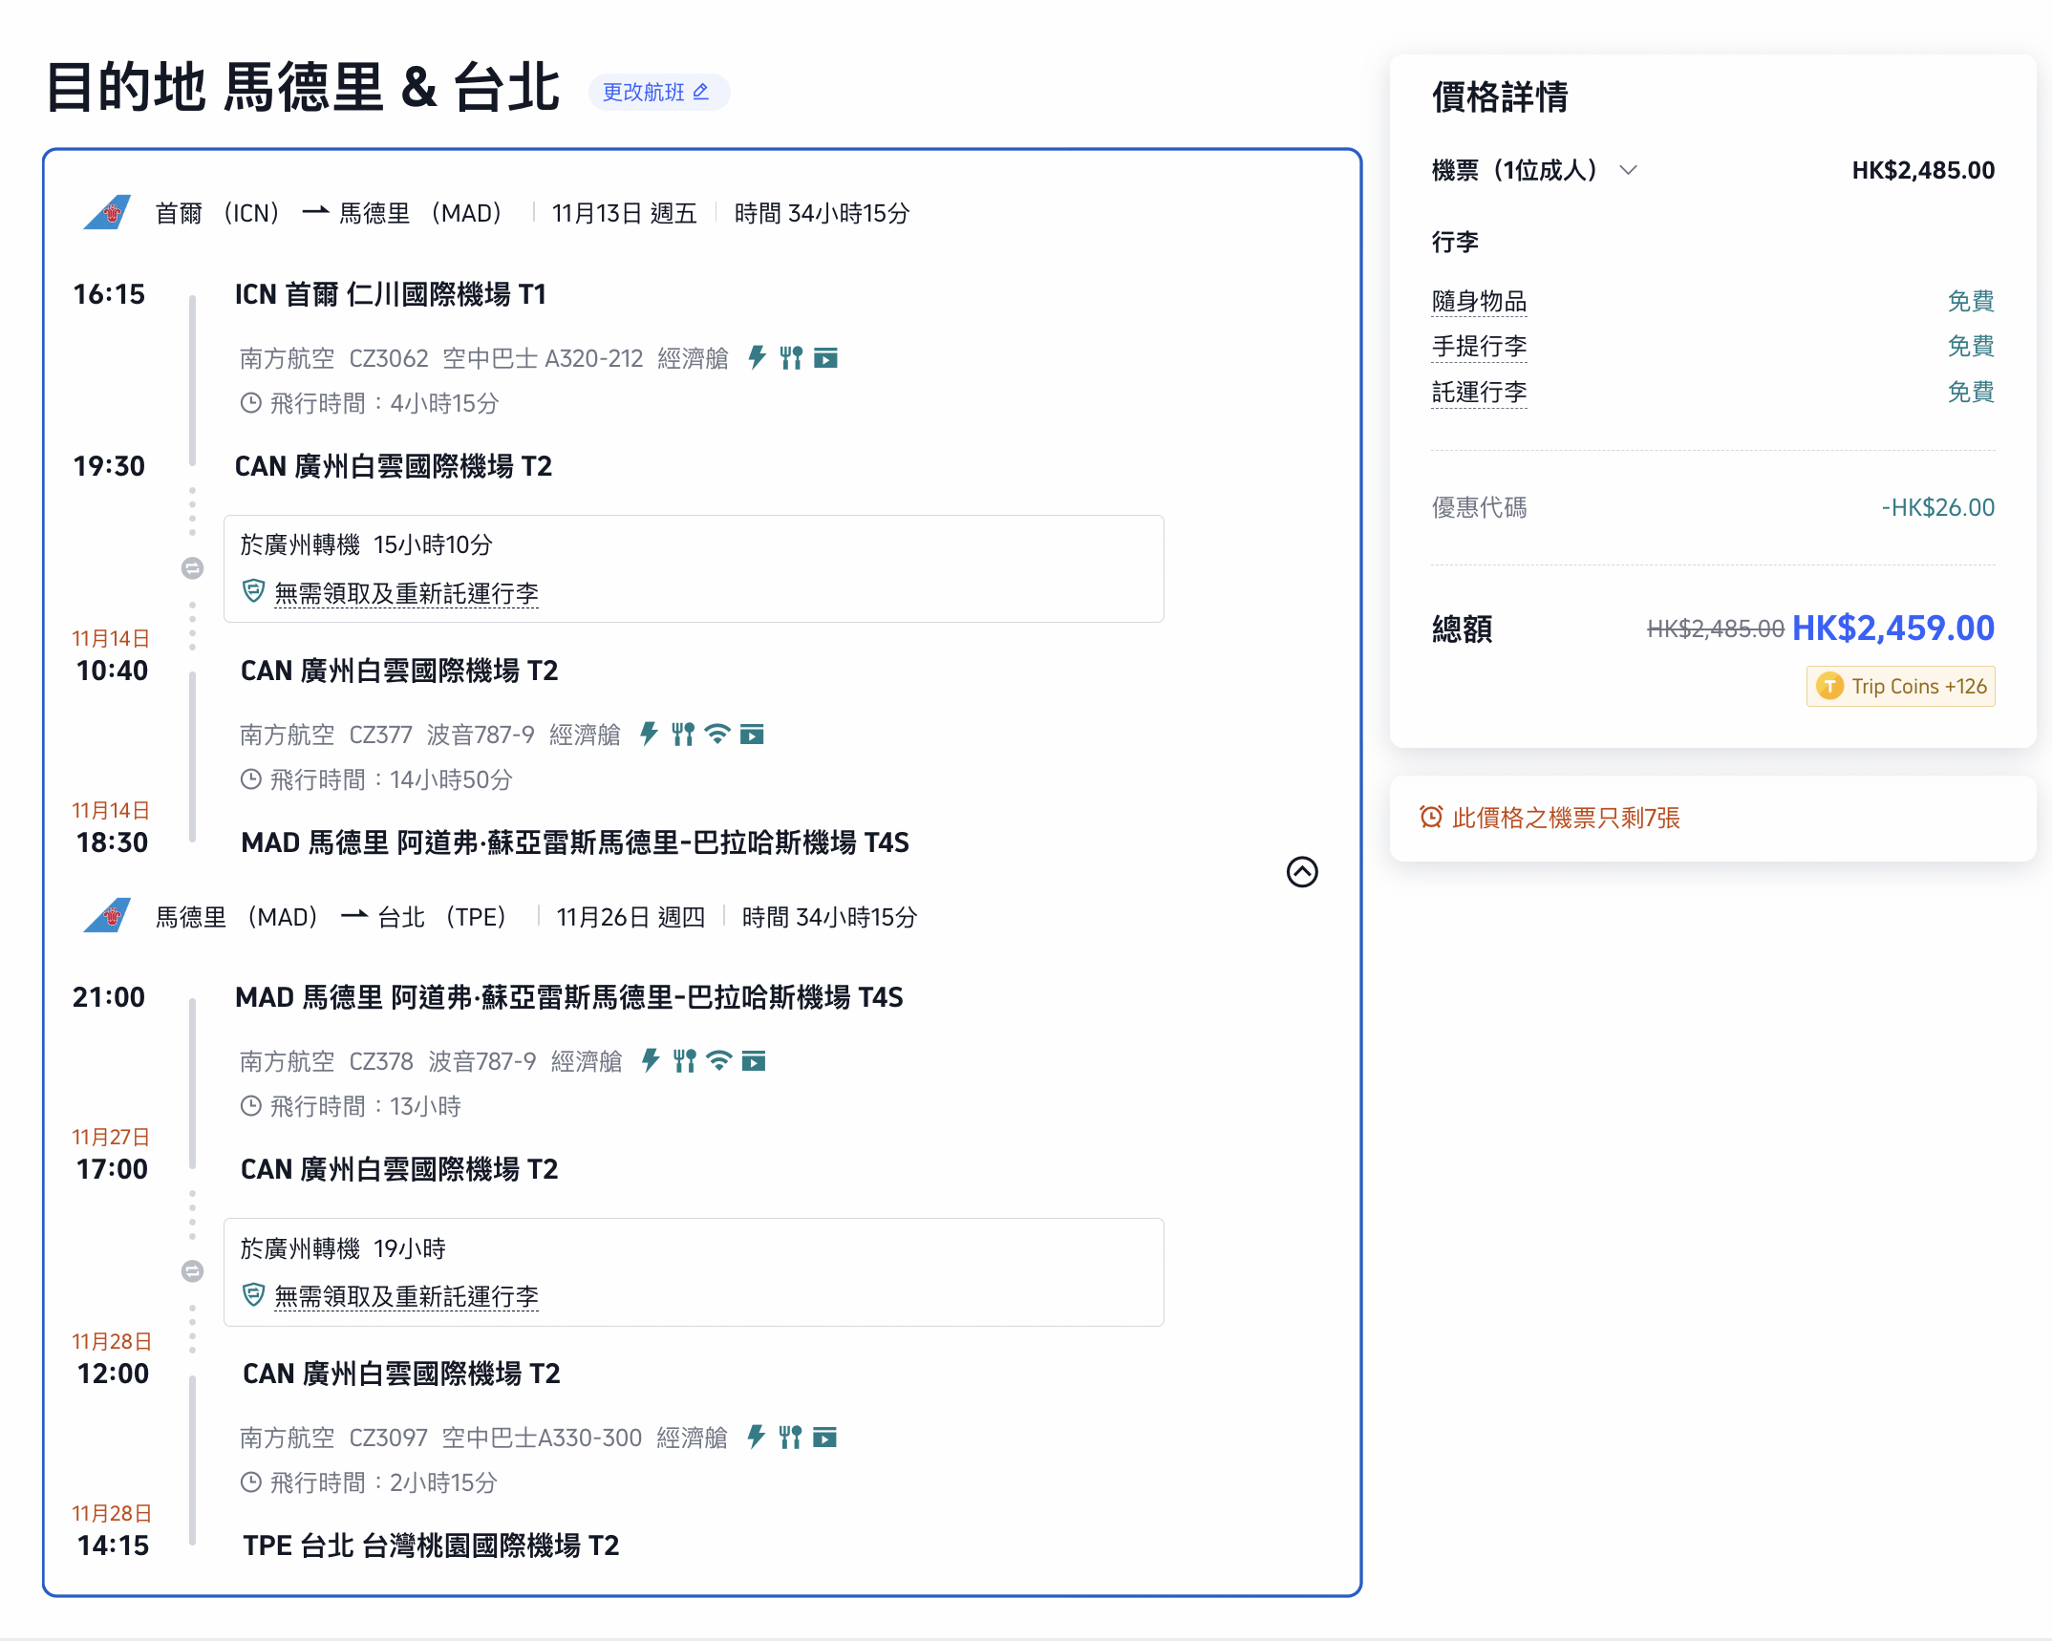Click ICN 首爾 仁川國際機場 T1 text
Screen dimensions: 2052x1641
coord(391,294)
